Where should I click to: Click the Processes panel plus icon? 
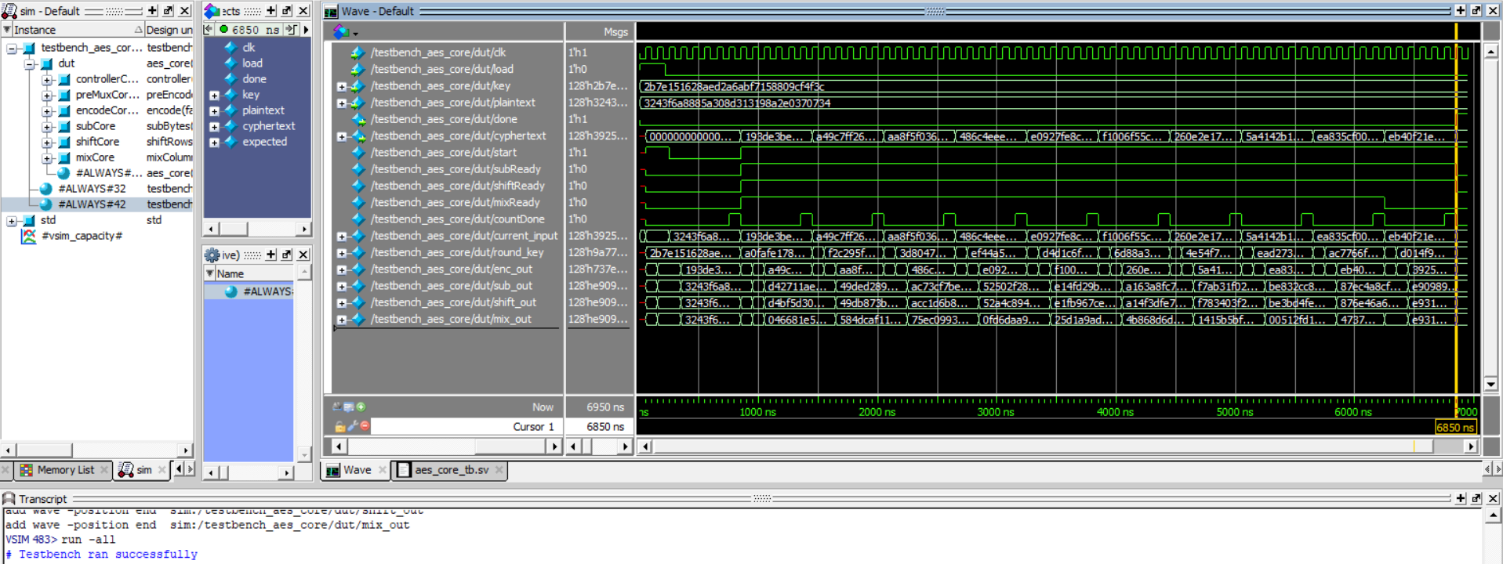(270, 255)
